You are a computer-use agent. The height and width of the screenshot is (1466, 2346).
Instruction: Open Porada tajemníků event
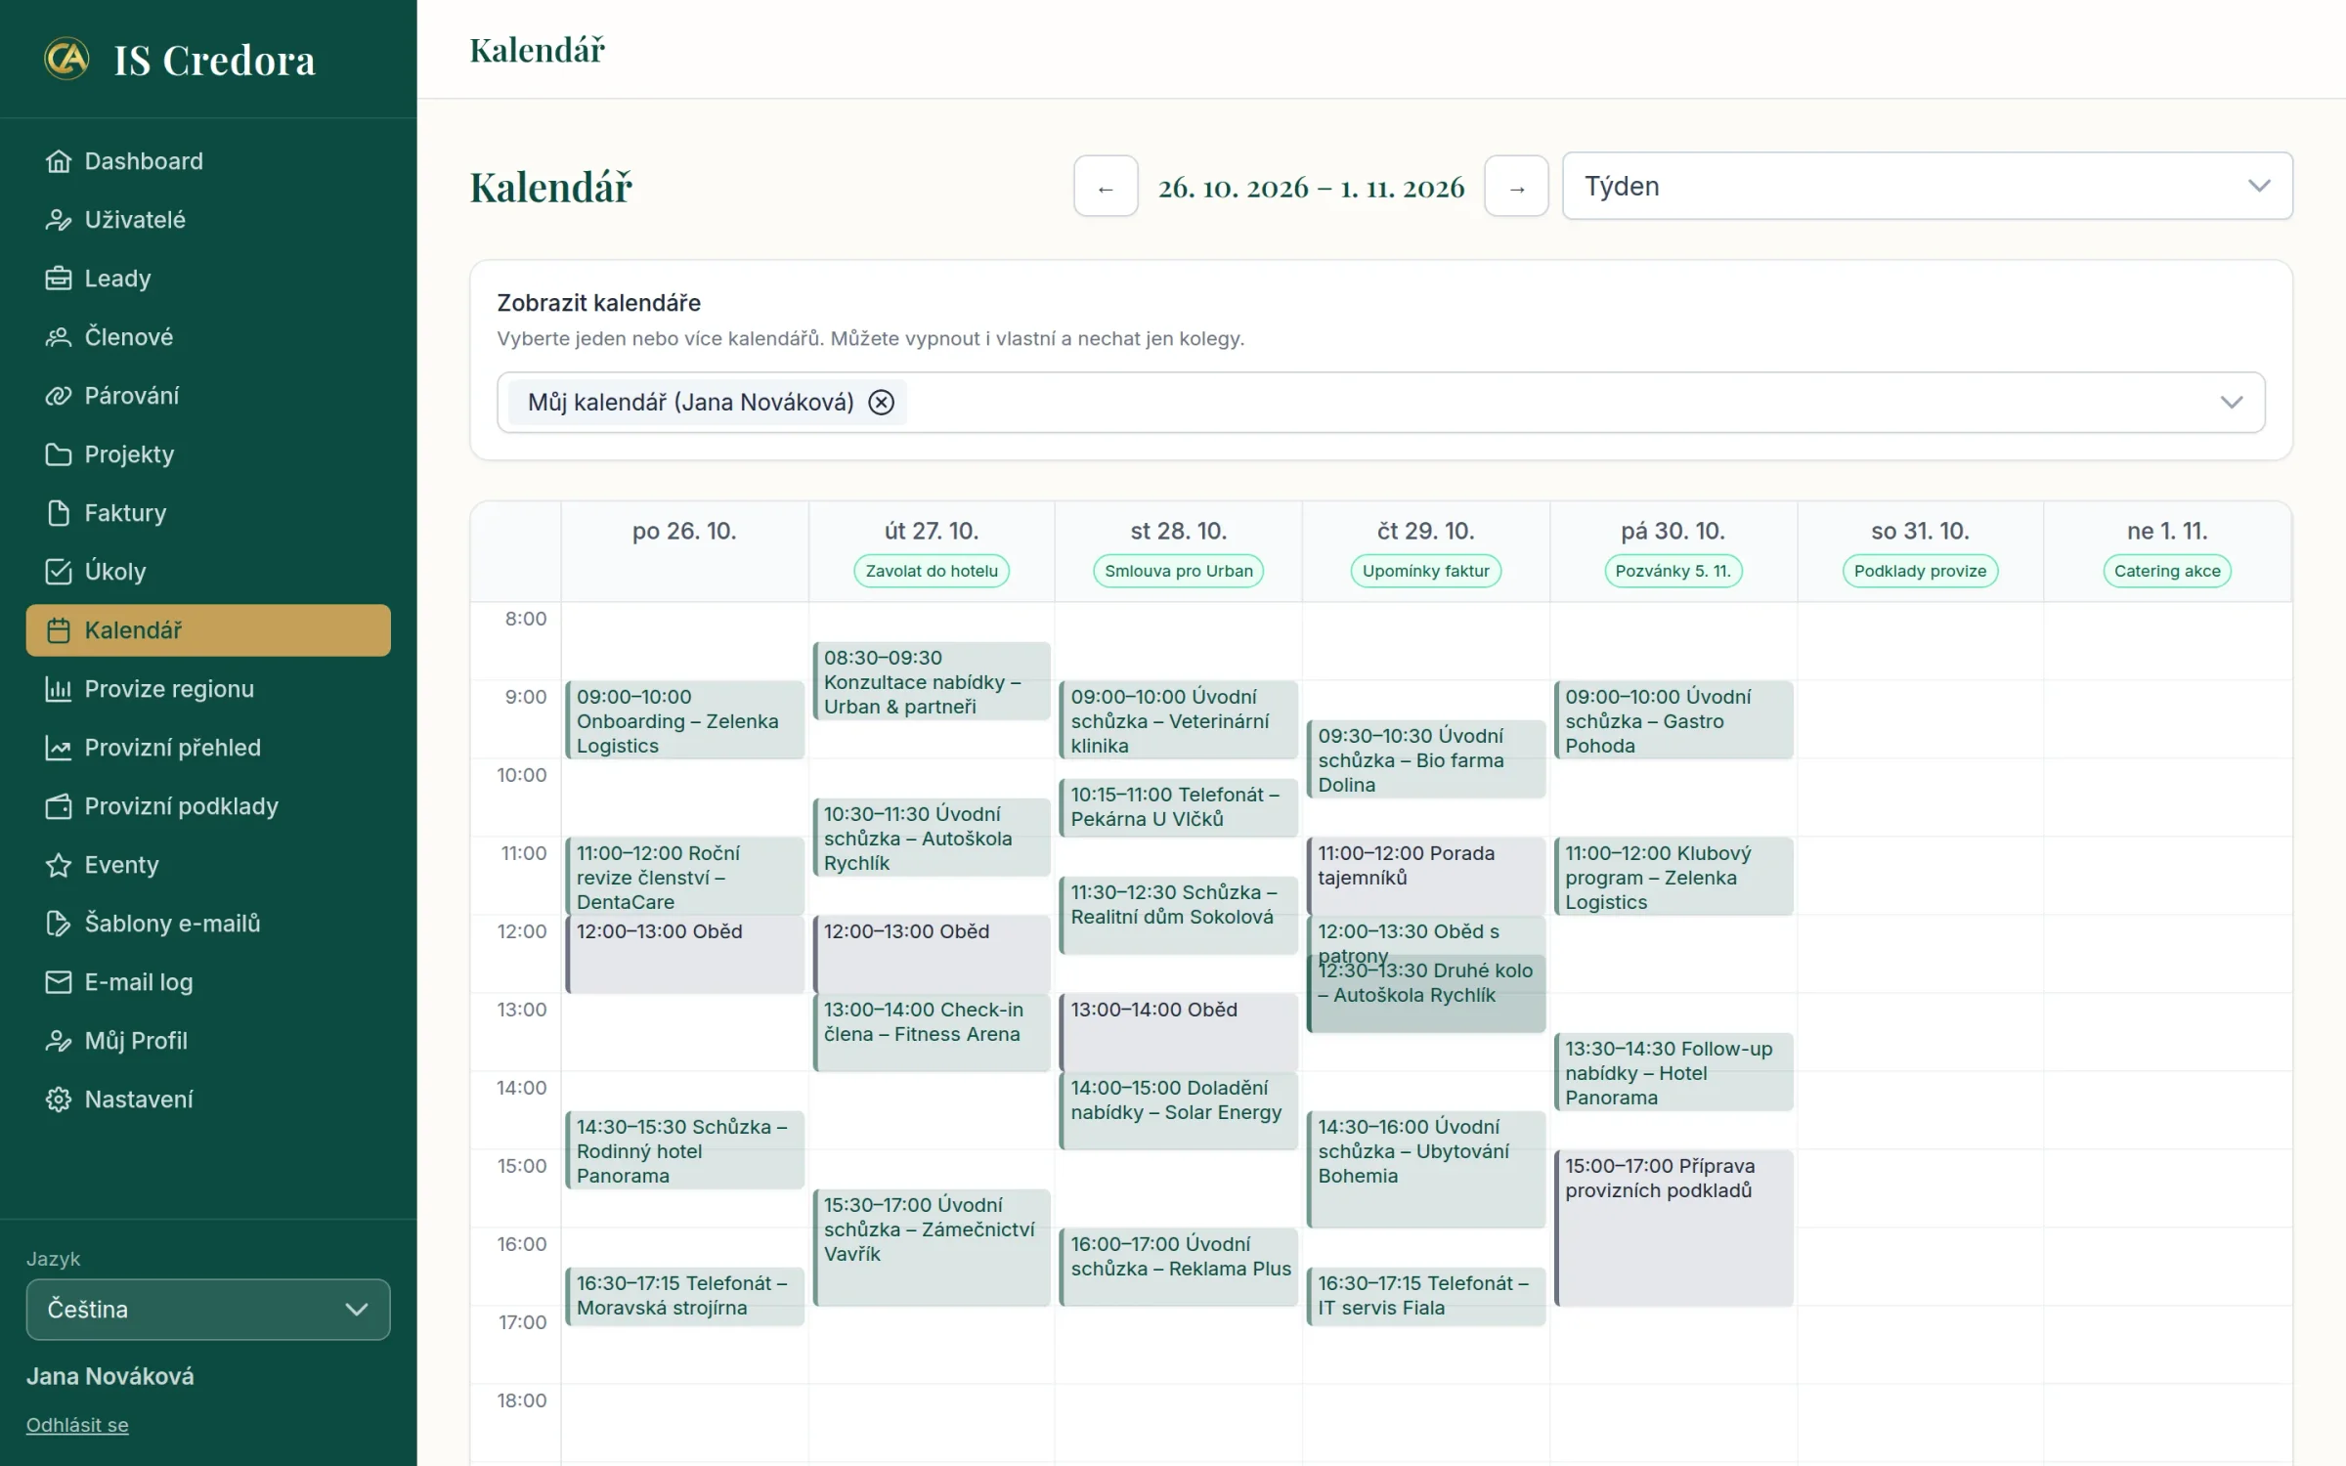[x=1426, y=876]
